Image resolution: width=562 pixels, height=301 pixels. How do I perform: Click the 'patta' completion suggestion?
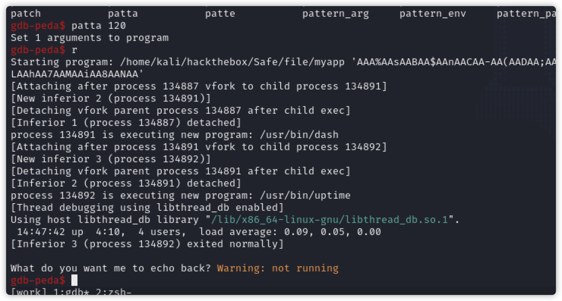[123, 14]
